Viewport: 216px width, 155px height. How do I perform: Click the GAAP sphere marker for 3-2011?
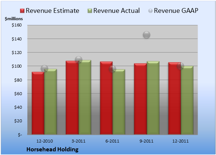[x=79, y=60]
